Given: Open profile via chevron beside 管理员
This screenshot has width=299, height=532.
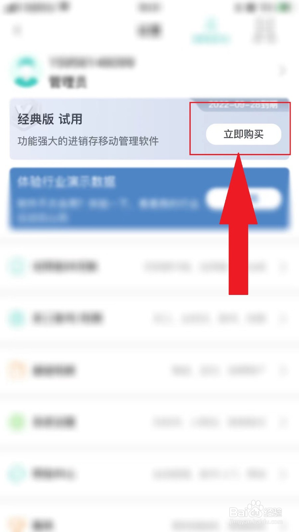Looking at the screenshot, I should 283,71.
